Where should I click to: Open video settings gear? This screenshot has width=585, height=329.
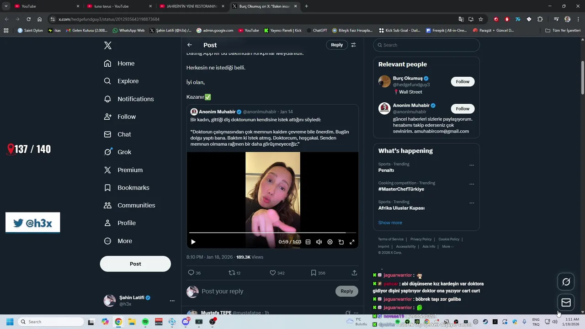[x=330, y=242]
